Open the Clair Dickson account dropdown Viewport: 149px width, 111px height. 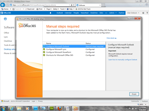(x=133, y=13)
